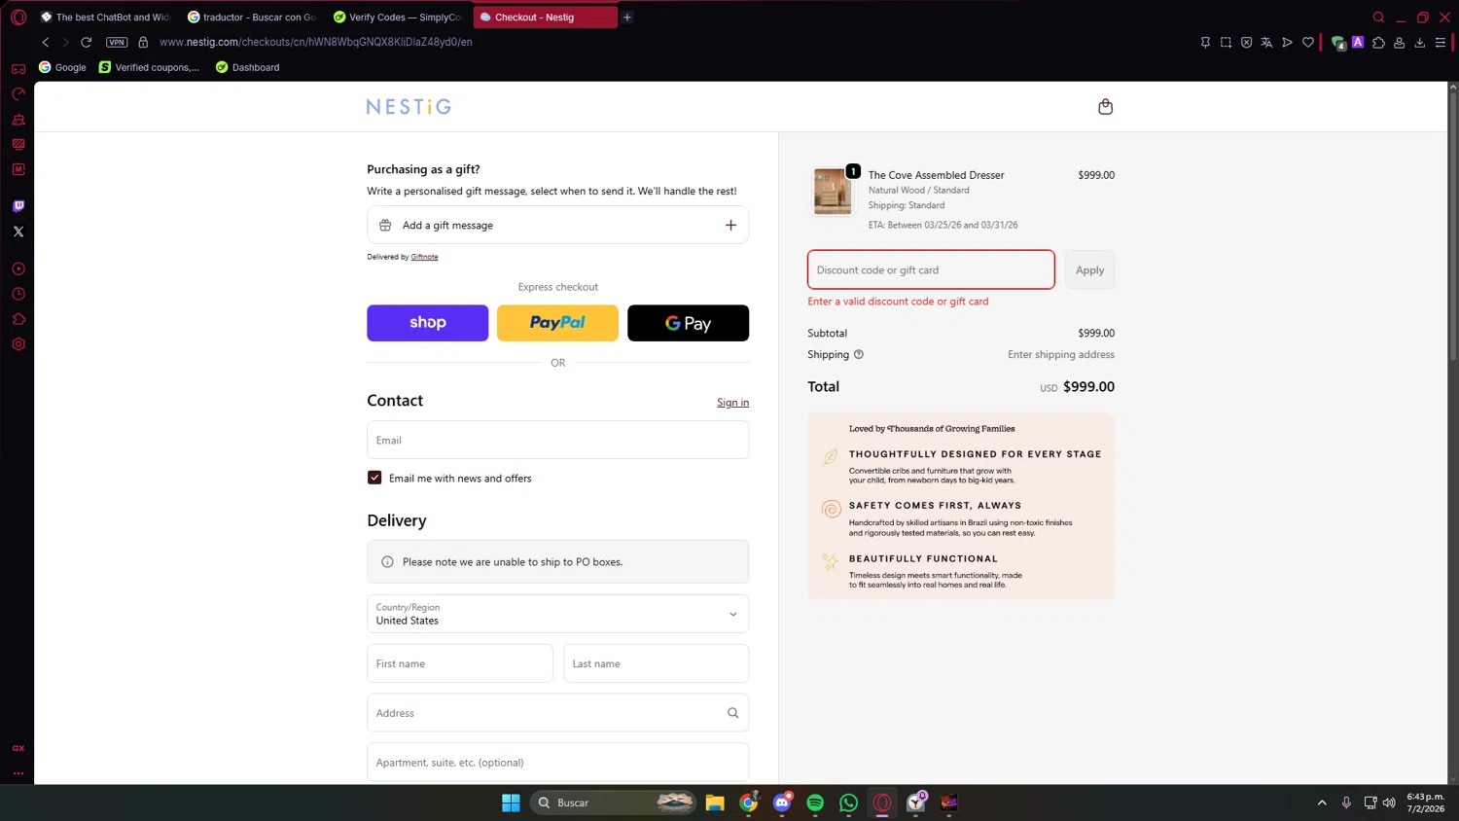
Task: Click the Sign in link
Action: [x=732, y=403]
